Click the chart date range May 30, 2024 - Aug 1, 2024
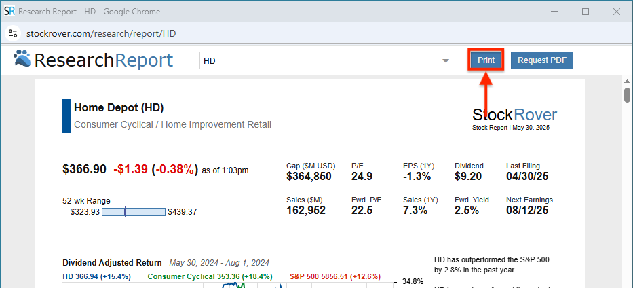 point(219,263)
